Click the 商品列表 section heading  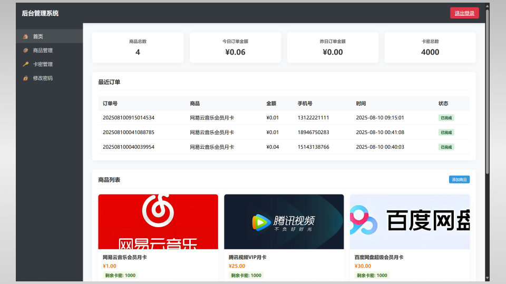tap(109, 180)
